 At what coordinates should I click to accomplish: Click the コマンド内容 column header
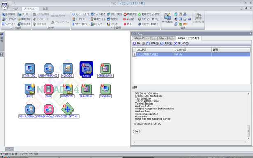point(193,50)
